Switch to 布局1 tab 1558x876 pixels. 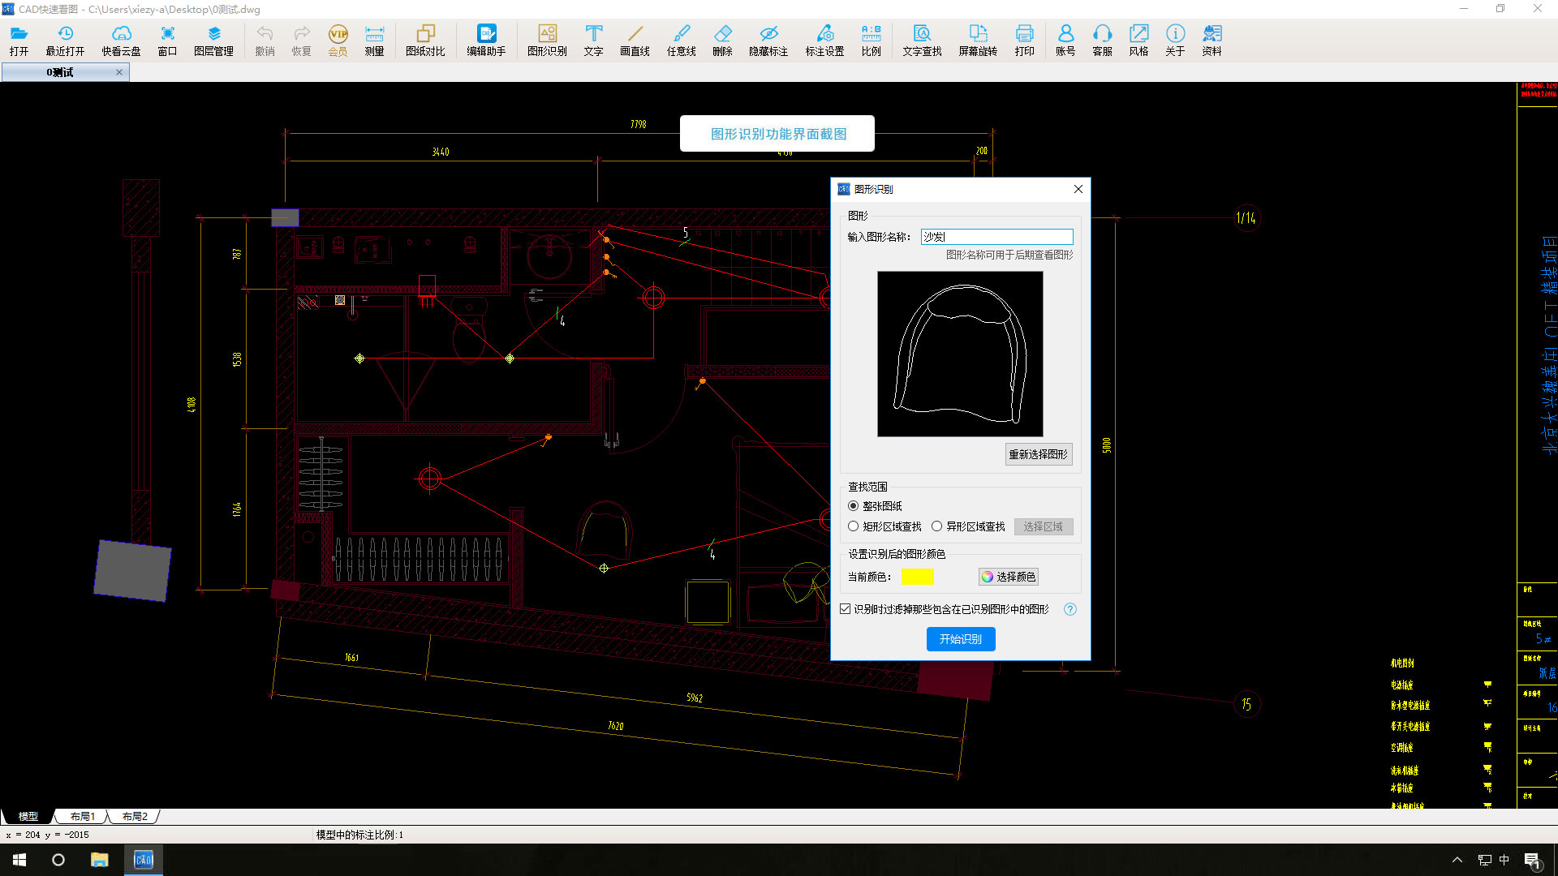pyautogui.click(x=83, y=815)
